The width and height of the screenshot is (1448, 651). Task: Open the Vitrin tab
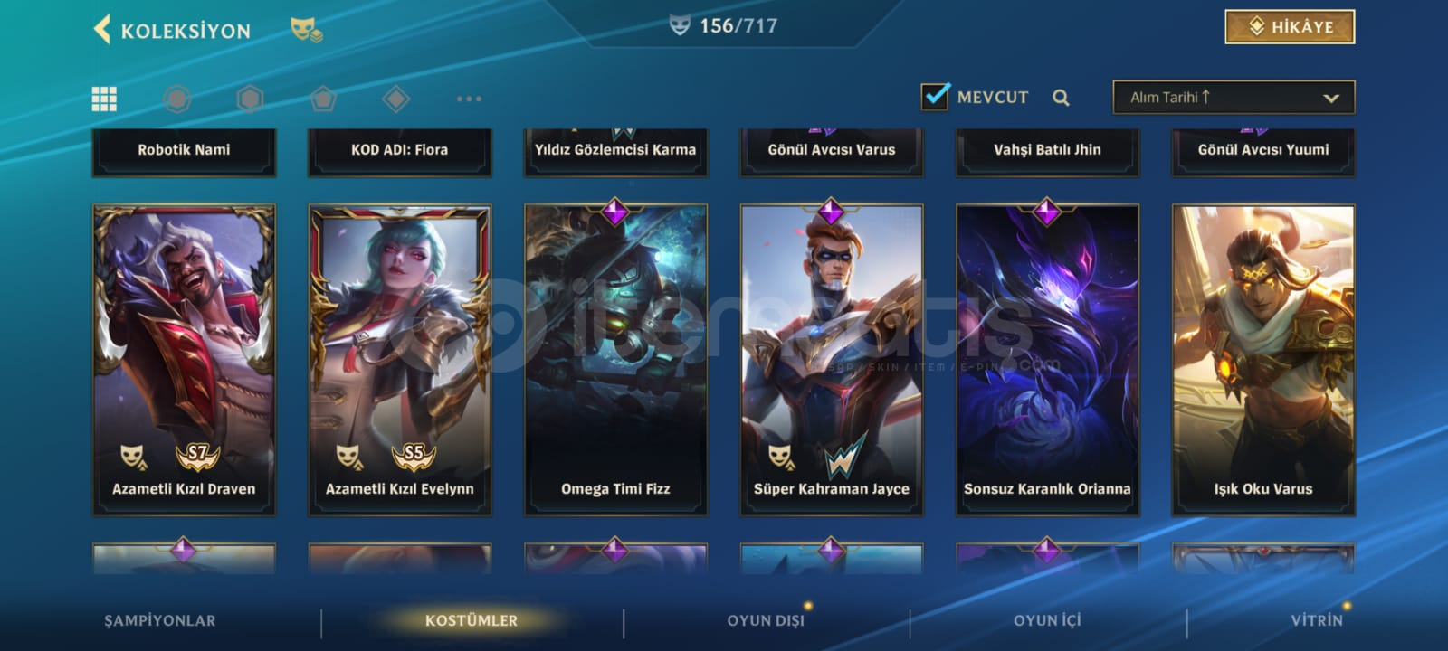tap(1317, 620)
